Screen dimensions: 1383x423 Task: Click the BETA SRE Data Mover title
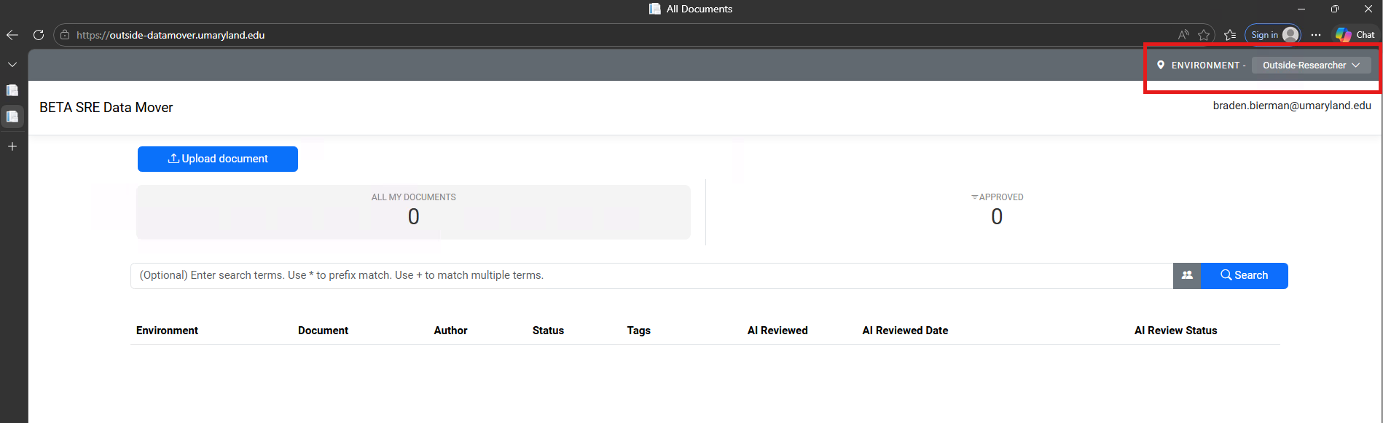106,108
